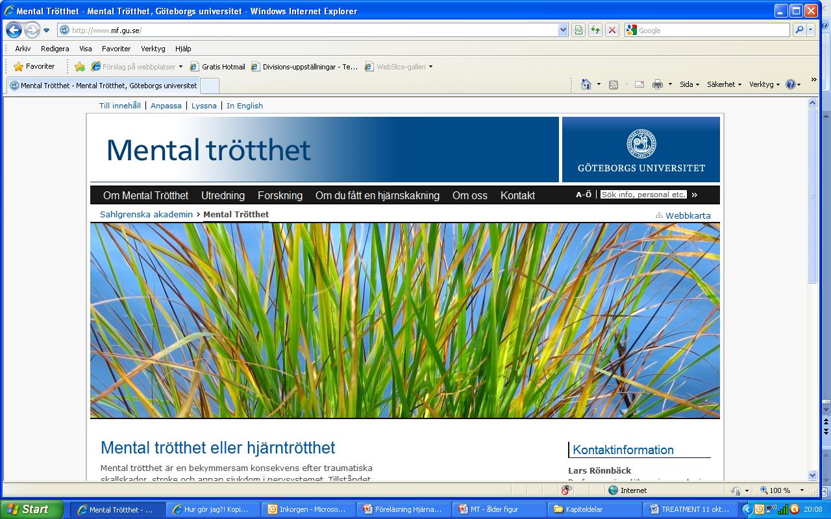Expand the Print options dropdown arrow
Image resolution: width=831 pixels, height=519 pixels.
coord(670,84)
